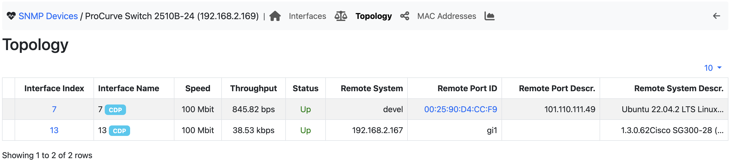Click remote port ID 00:25:90:D4:CC:F9
The height and width of the screenshot is (163, 732).
tap(460, 109)
